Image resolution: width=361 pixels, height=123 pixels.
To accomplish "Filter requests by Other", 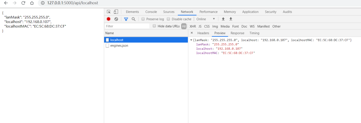I will click(276, 26).
